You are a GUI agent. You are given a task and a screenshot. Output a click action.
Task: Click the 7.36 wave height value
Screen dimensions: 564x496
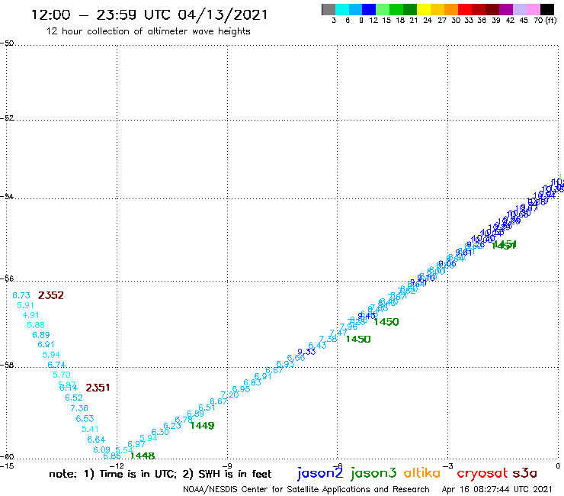point(79,408)
